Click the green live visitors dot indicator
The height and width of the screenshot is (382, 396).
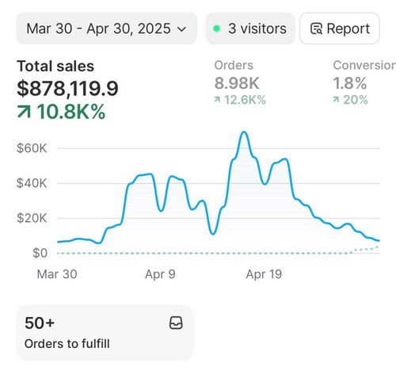click(216, 29)
